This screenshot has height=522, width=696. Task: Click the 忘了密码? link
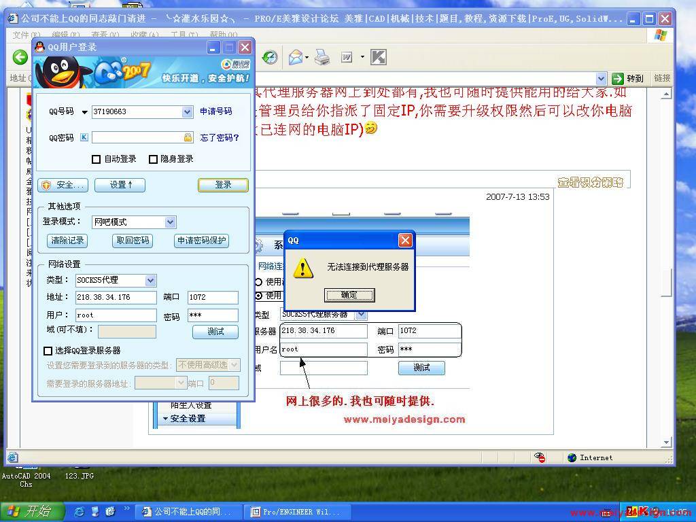[220, 137]
